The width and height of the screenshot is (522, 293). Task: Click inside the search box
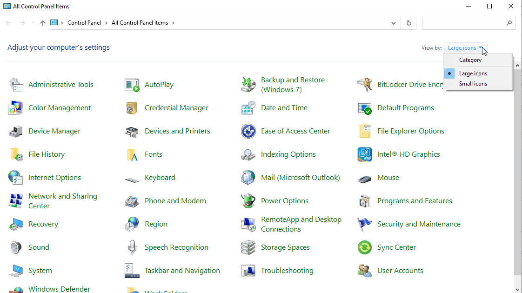click(465, 22)
